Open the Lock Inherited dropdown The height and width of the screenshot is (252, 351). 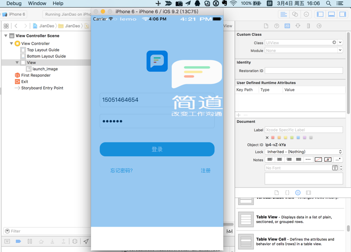pyautogui.click(x=304, y=152)
